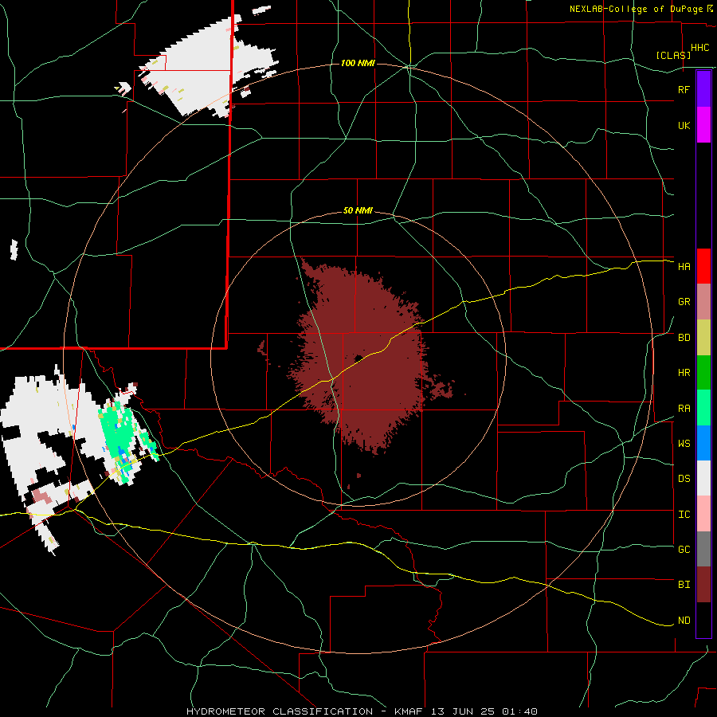
Task: Click the BD legend label
Action: pos(684,338)
